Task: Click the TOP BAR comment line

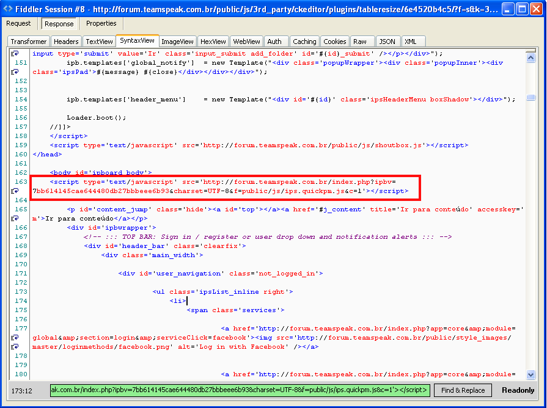Action: click(x=268, y=237)
